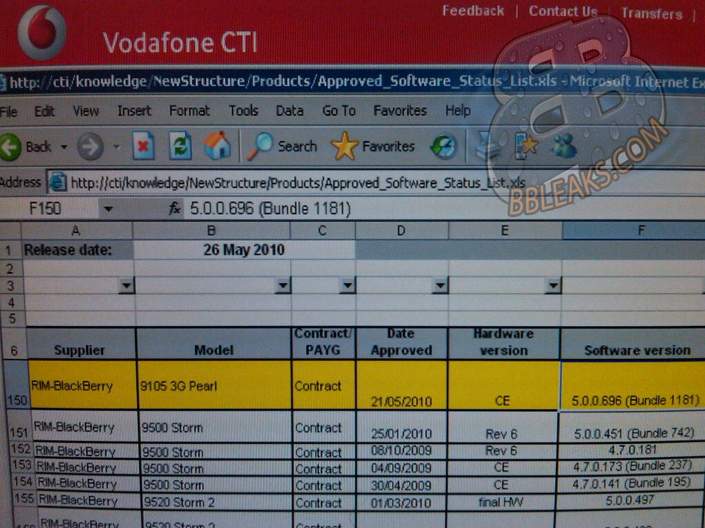Open the Back button history dropdown

click(x=64, y=147)
